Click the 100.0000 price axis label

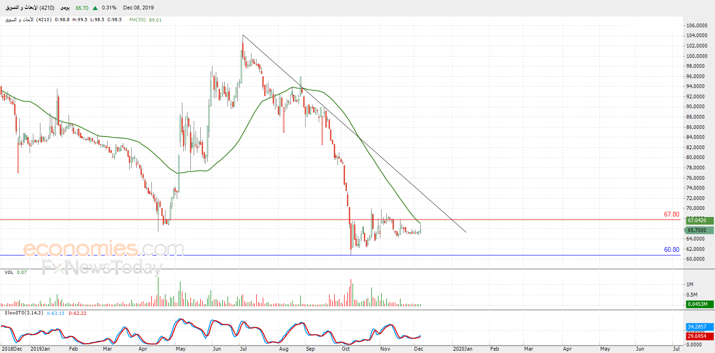[x=698, y=56]
